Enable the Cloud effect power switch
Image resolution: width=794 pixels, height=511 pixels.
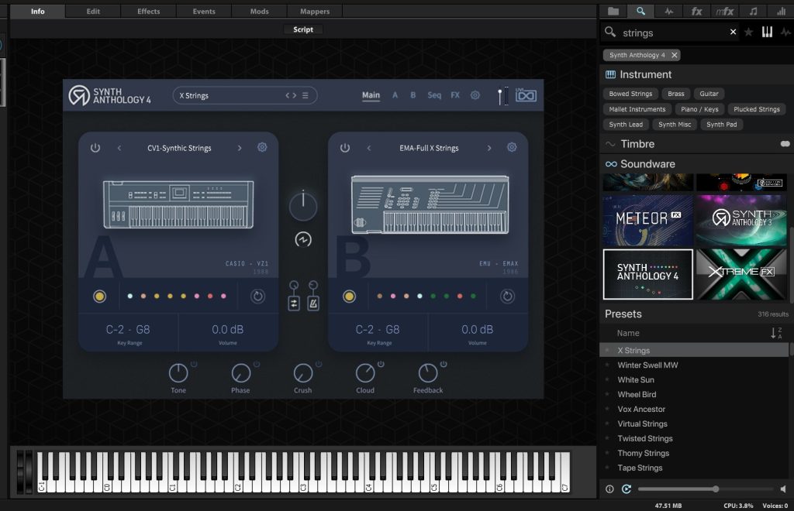click(381, 364)
